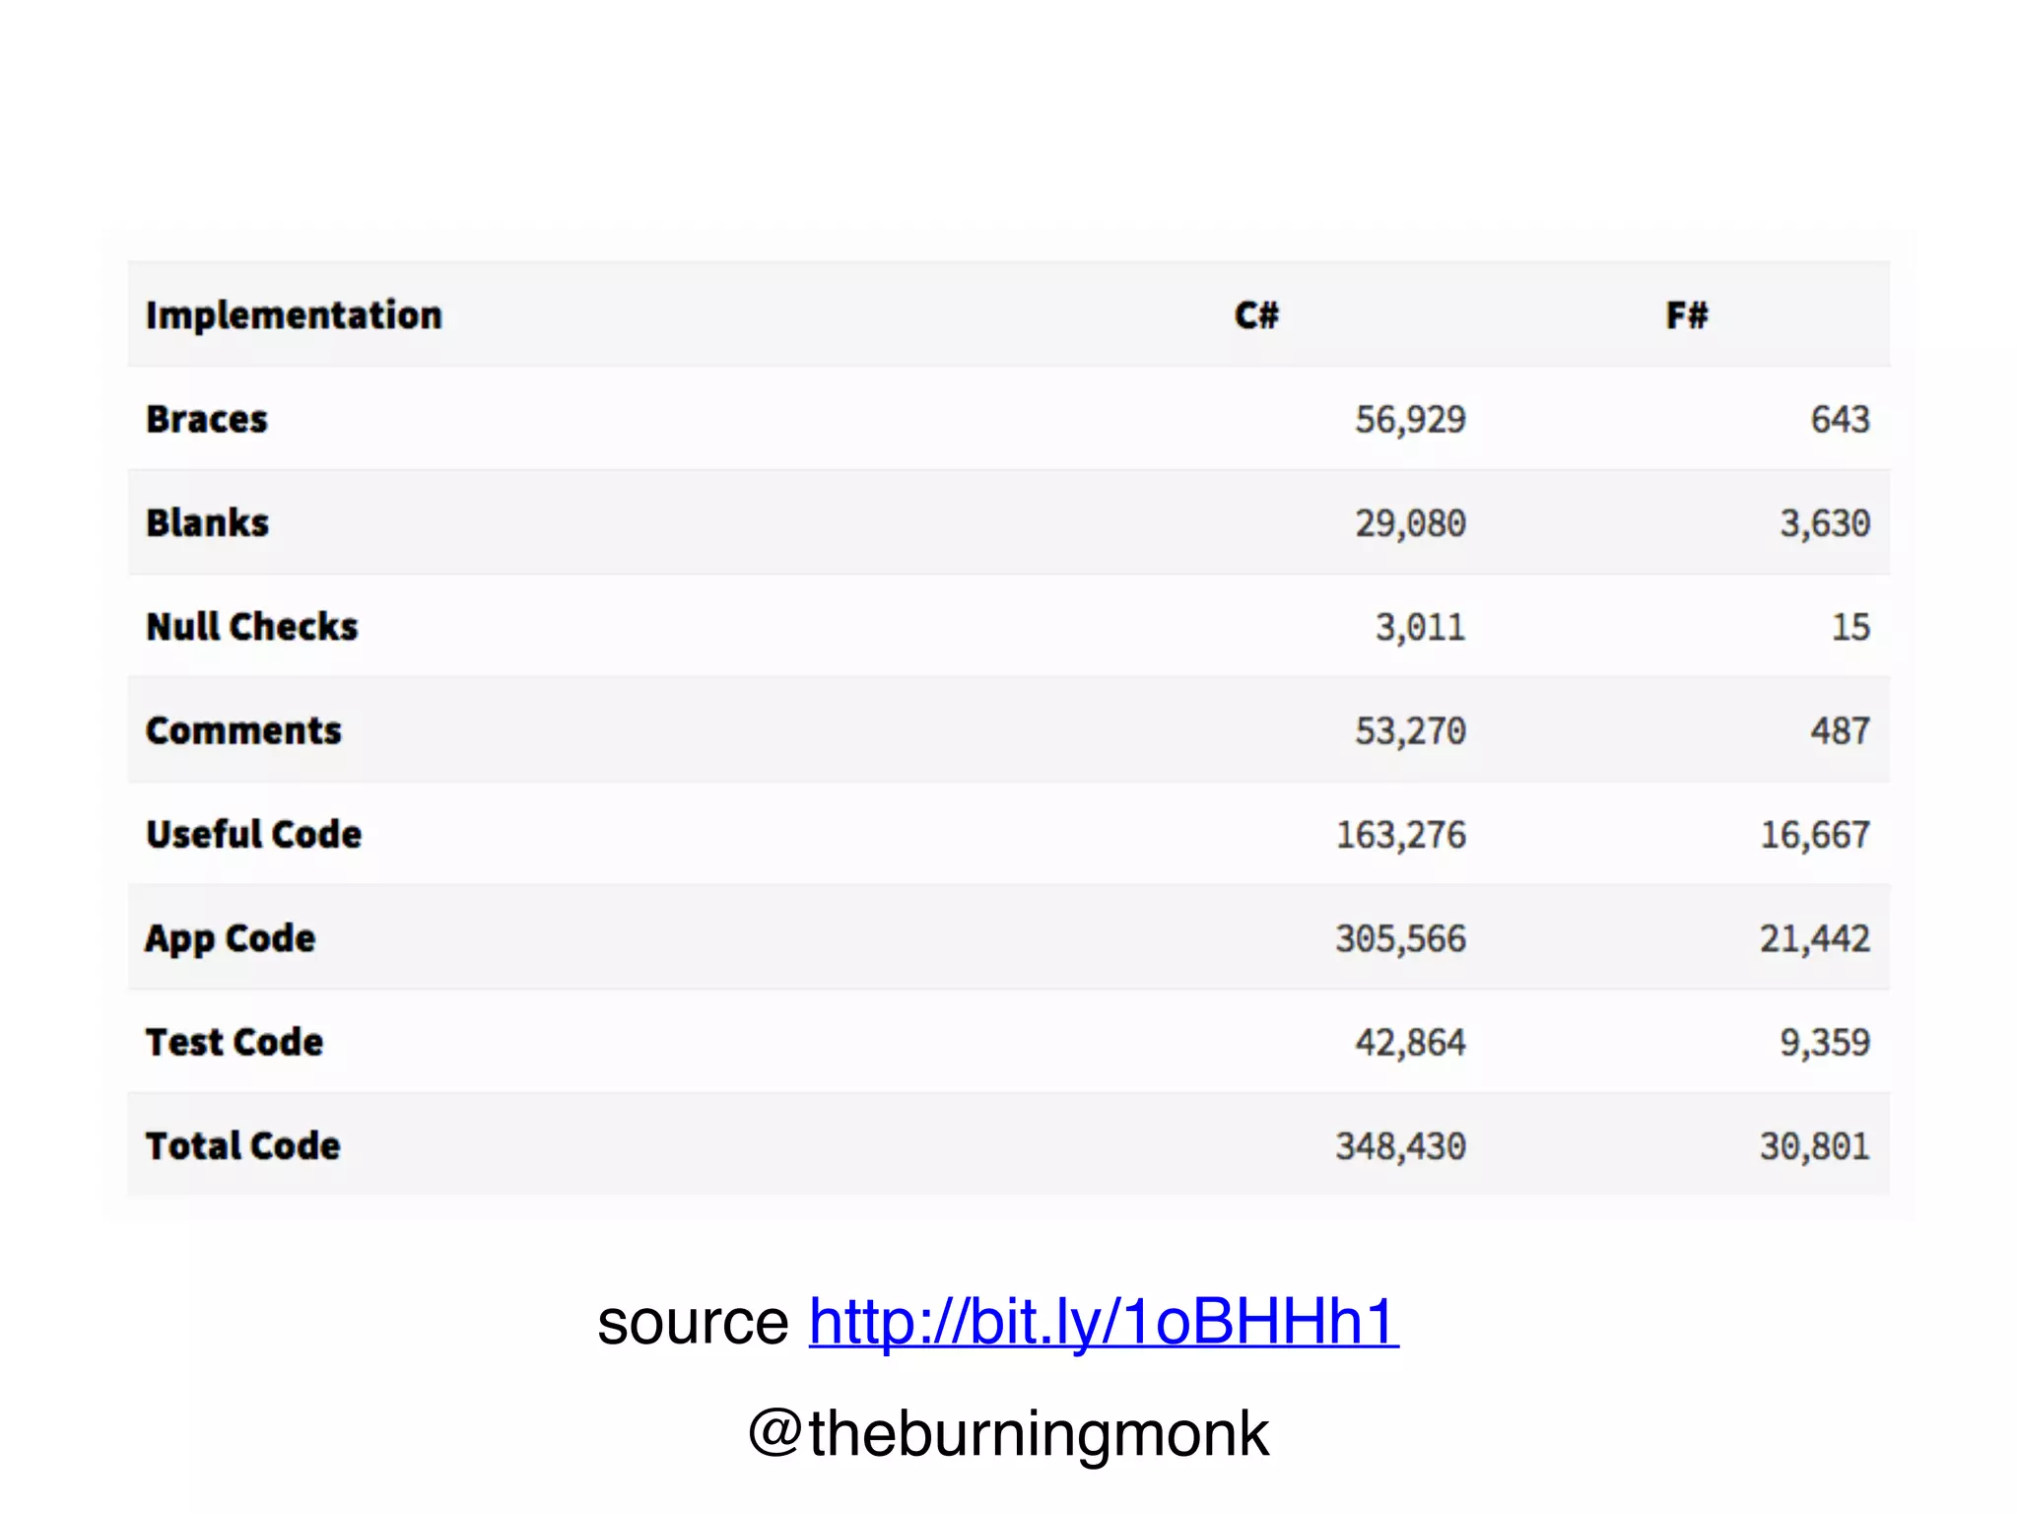Viewport: 2018px width, 1514px height.
Task: Click the Total Code row label
Action: click(x=243, y=1146)
